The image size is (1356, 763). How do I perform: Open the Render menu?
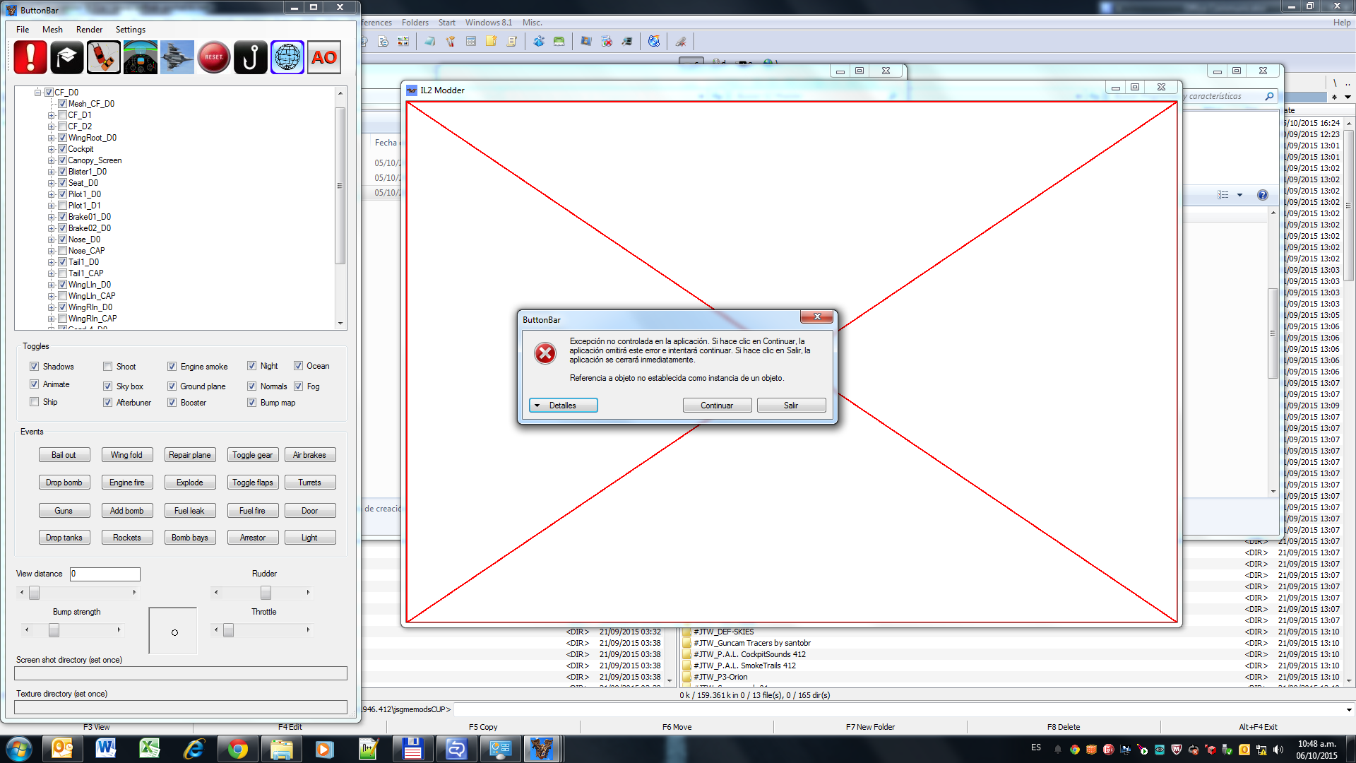[x=89, y=30]
